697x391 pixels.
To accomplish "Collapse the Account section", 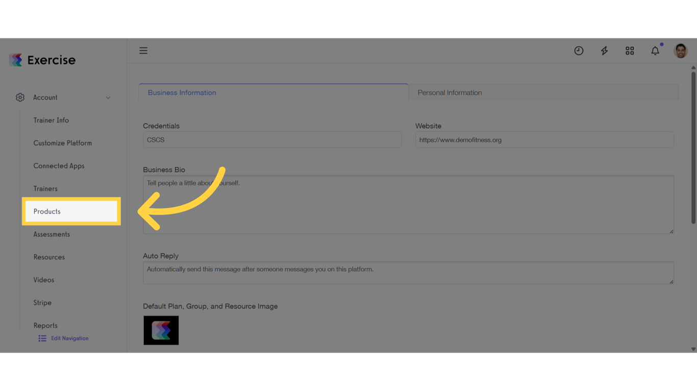I will click(x=108, y=97).
